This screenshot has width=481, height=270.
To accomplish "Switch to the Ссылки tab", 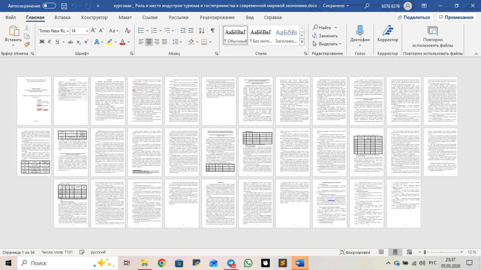I will 150,17.
